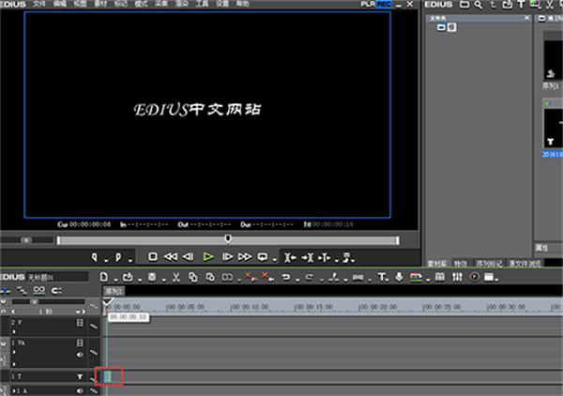563x396 pixels.
Task: Click the Replace clip icon
Action: pyautogui.click(x=227, y=277)
